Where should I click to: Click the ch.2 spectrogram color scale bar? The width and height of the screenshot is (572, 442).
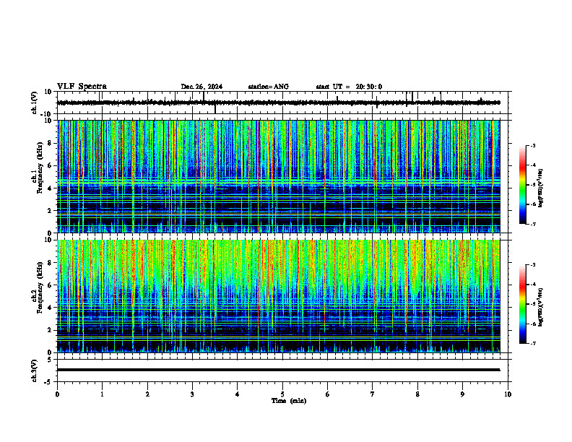(x=523, y=304)
